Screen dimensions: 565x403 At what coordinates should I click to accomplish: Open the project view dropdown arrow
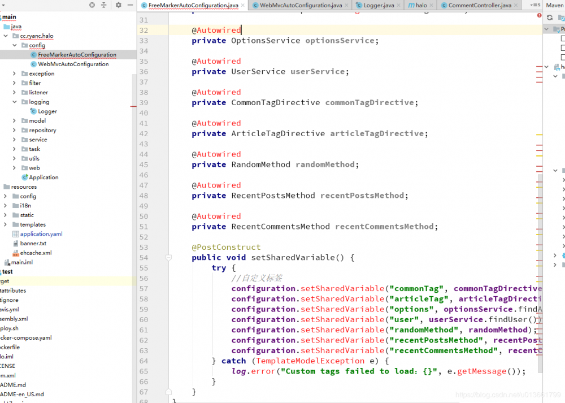point(3,6)
